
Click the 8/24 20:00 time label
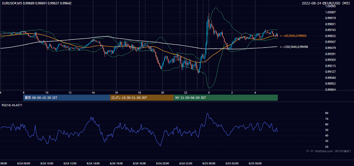163,164
